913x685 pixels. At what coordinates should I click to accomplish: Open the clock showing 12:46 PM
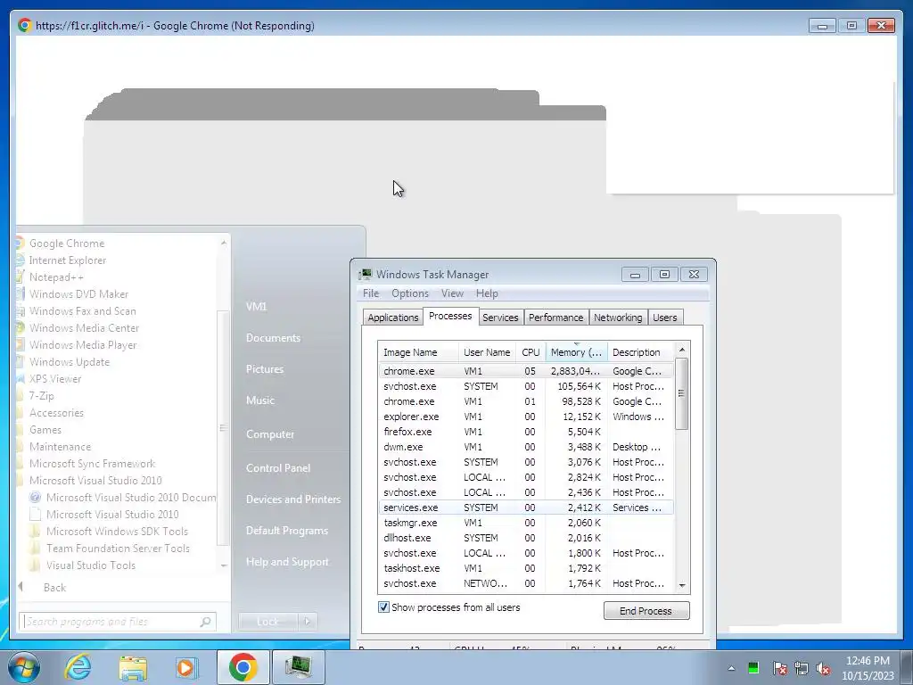point(868,668)
